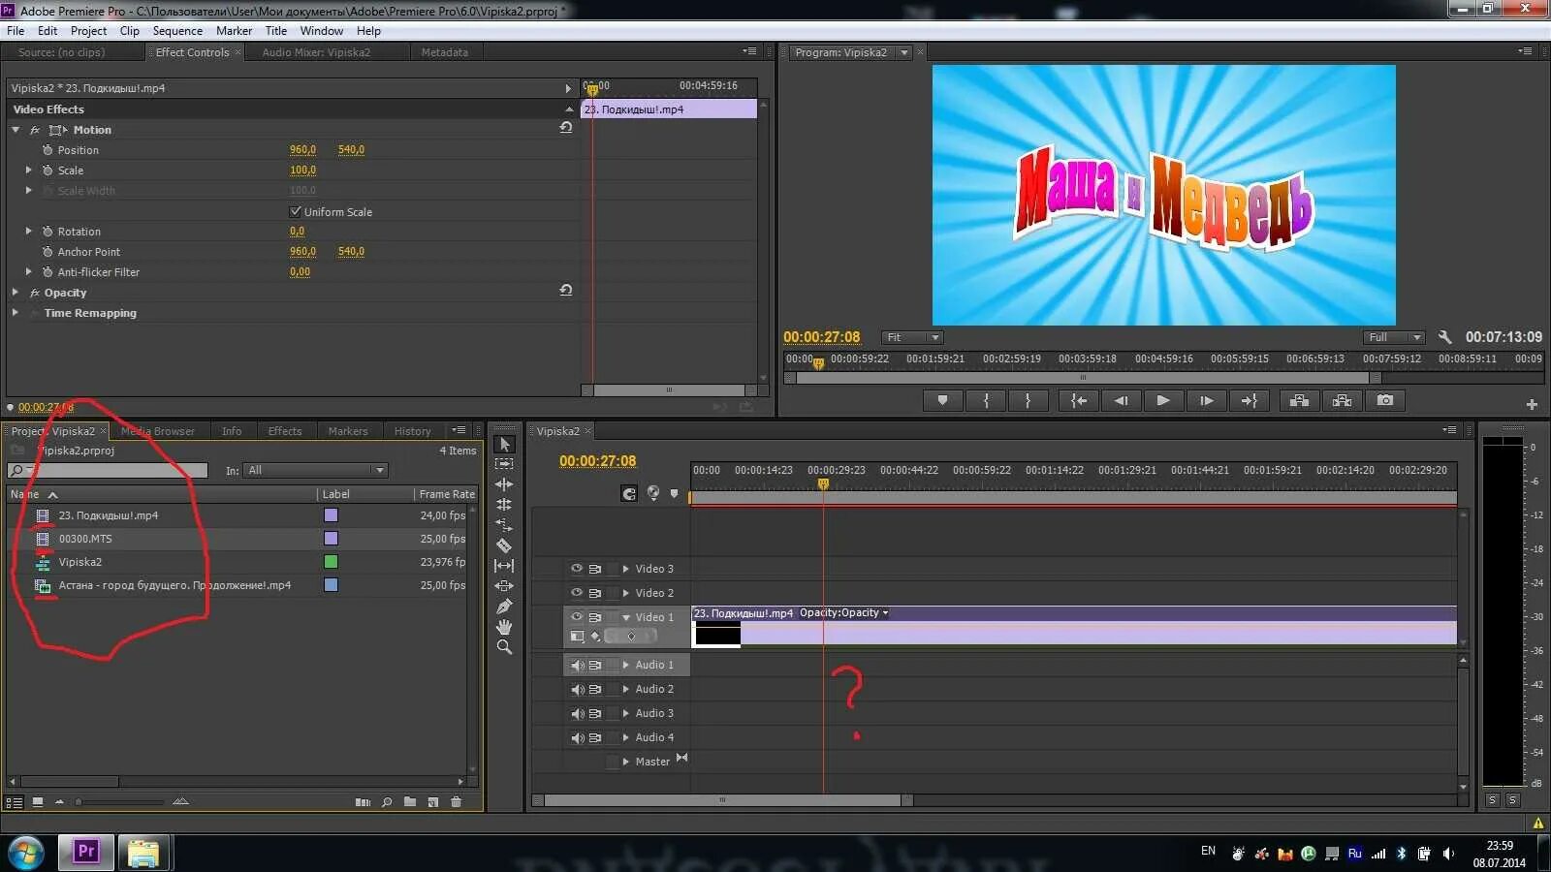Mute the Audio 4 track
The width and height of the screenshot is (1551, 872).
[577, 737]
